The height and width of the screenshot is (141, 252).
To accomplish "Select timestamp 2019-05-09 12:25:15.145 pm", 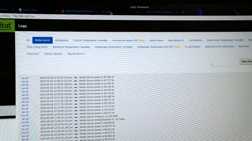I will pos(57,128).
